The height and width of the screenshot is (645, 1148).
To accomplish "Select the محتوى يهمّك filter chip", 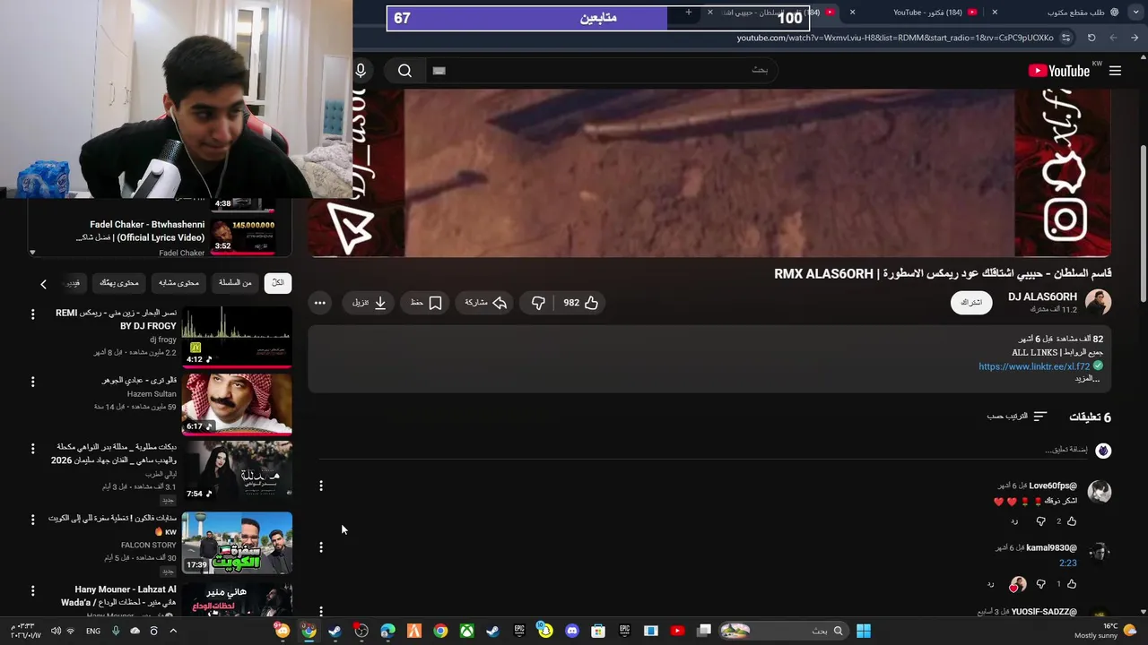I will click(119, 283).
